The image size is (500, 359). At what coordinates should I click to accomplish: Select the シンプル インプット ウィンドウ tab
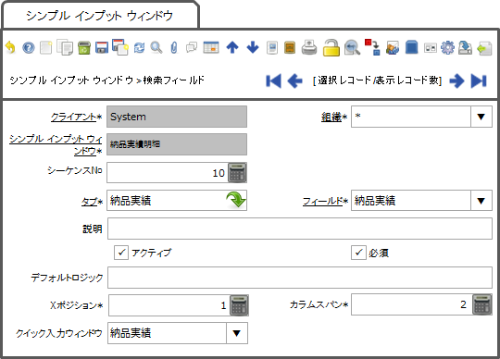[x=99, y=16]
